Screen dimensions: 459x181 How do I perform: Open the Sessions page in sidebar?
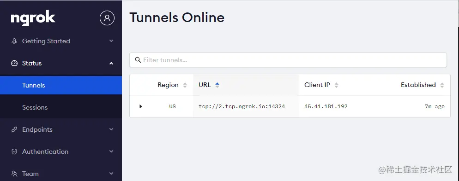click(61, 107)
